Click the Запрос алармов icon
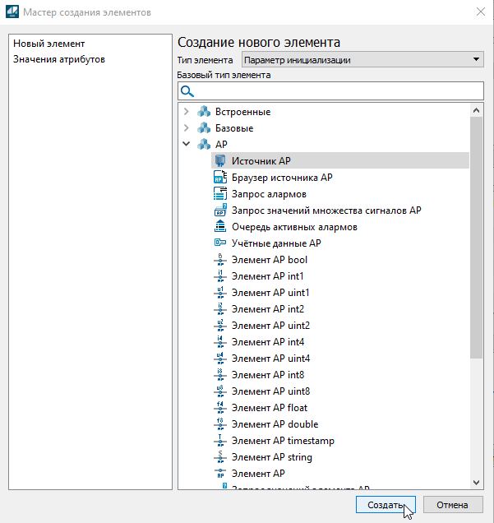 (219, 194)
